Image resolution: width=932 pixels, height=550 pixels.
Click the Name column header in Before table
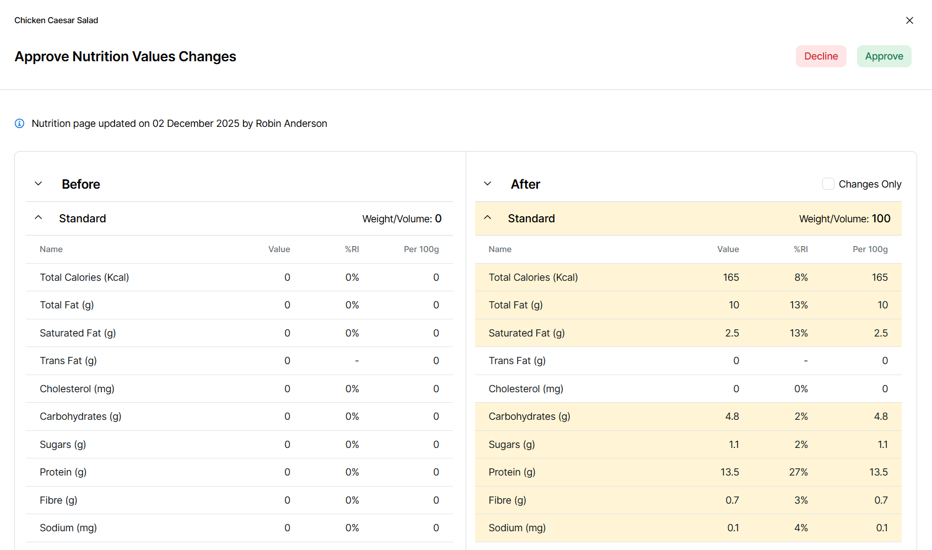click(51, 249)
